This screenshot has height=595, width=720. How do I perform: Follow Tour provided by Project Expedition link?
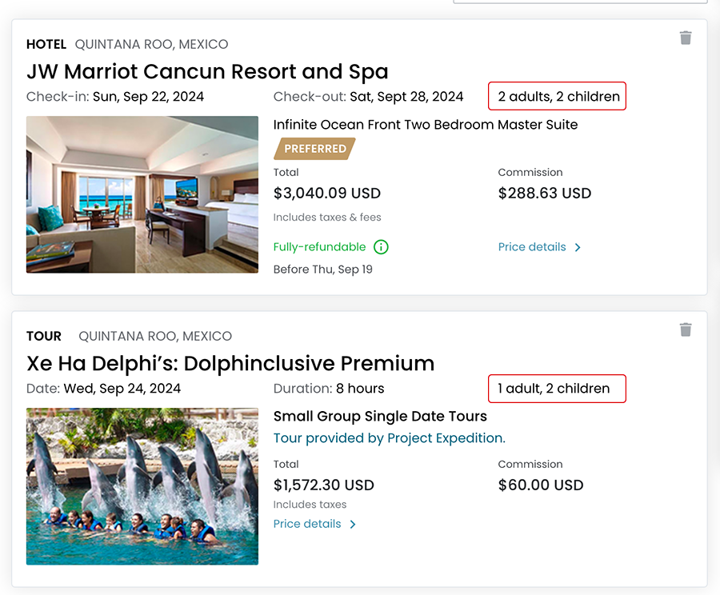coord(389,438)
